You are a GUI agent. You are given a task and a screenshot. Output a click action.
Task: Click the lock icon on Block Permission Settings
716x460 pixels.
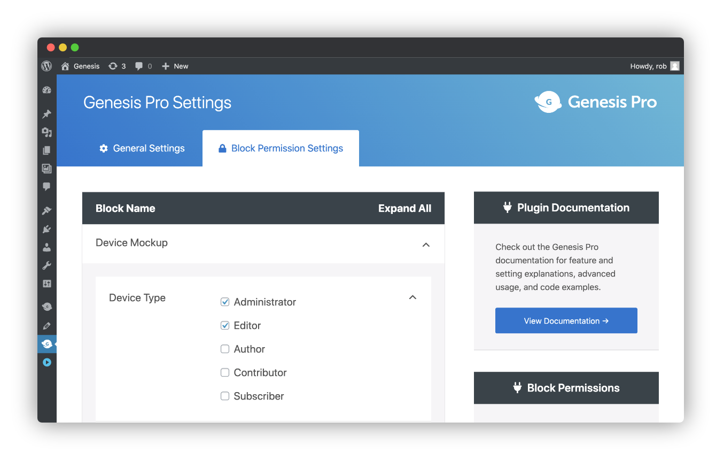pyautogui.click(x=222, y=149)
